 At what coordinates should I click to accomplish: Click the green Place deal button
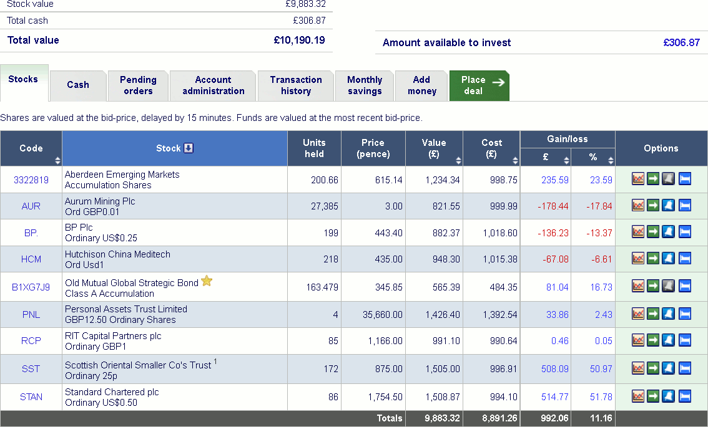coord(479,85)
